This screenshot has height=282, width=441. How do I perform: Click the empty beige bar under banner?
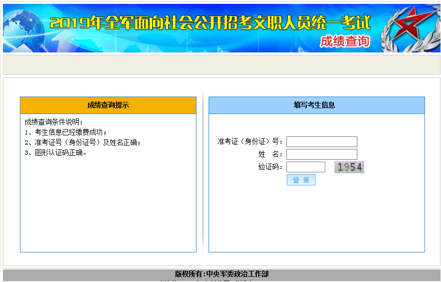click(x=221, y=65)
